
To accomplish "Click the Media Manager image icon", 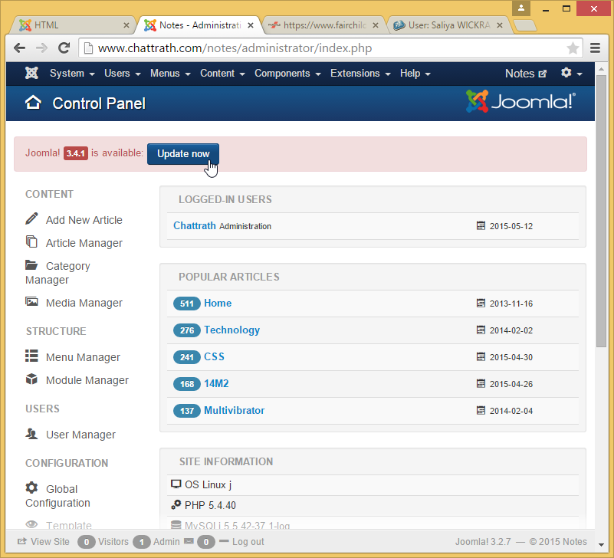I will [x=31, y=302].
